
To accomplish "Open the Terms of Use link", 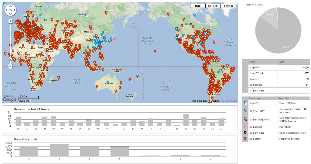I will click(229, 101).
